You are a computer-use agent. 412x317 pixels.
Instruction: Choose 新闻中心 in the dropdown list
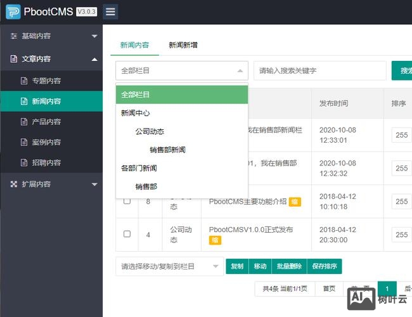pos(182,113)
